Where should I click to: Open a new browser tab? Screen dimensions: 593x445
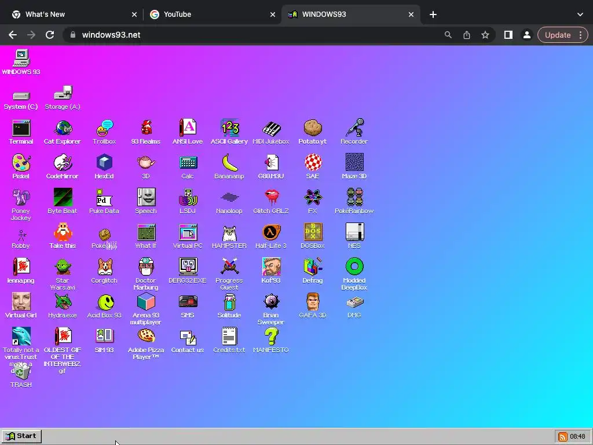pyautogui.click(x=433, y=14)
